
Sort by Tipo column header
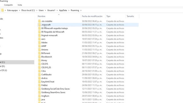tap(108, 16)
